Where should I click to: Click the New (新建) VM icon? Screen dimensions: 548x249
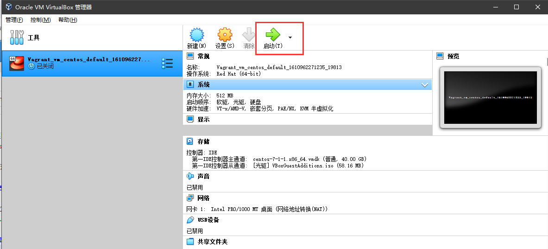click(x=197, y=35)
